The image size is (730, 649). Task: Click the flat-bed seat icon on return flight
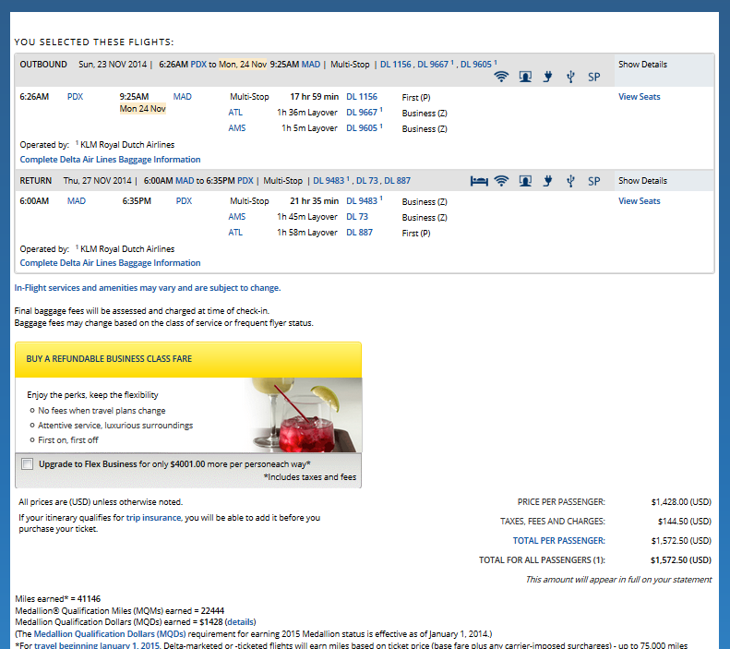coord(478,181)
